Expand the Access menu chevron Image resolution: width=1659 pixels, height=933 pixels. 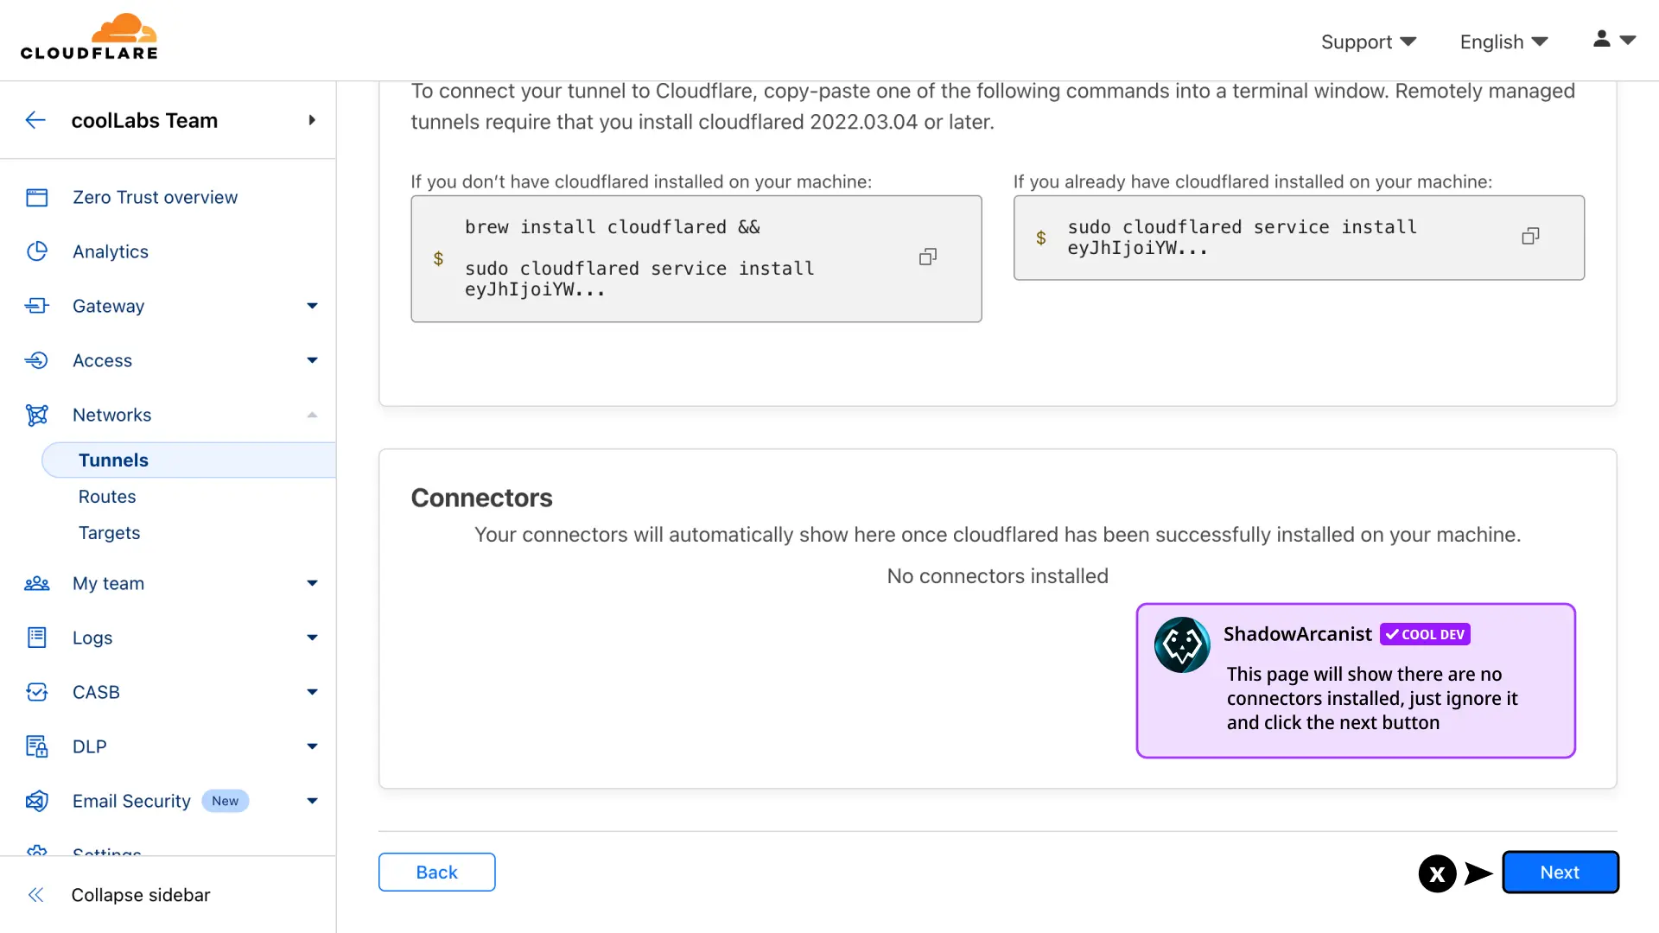[x=312, y=360]
